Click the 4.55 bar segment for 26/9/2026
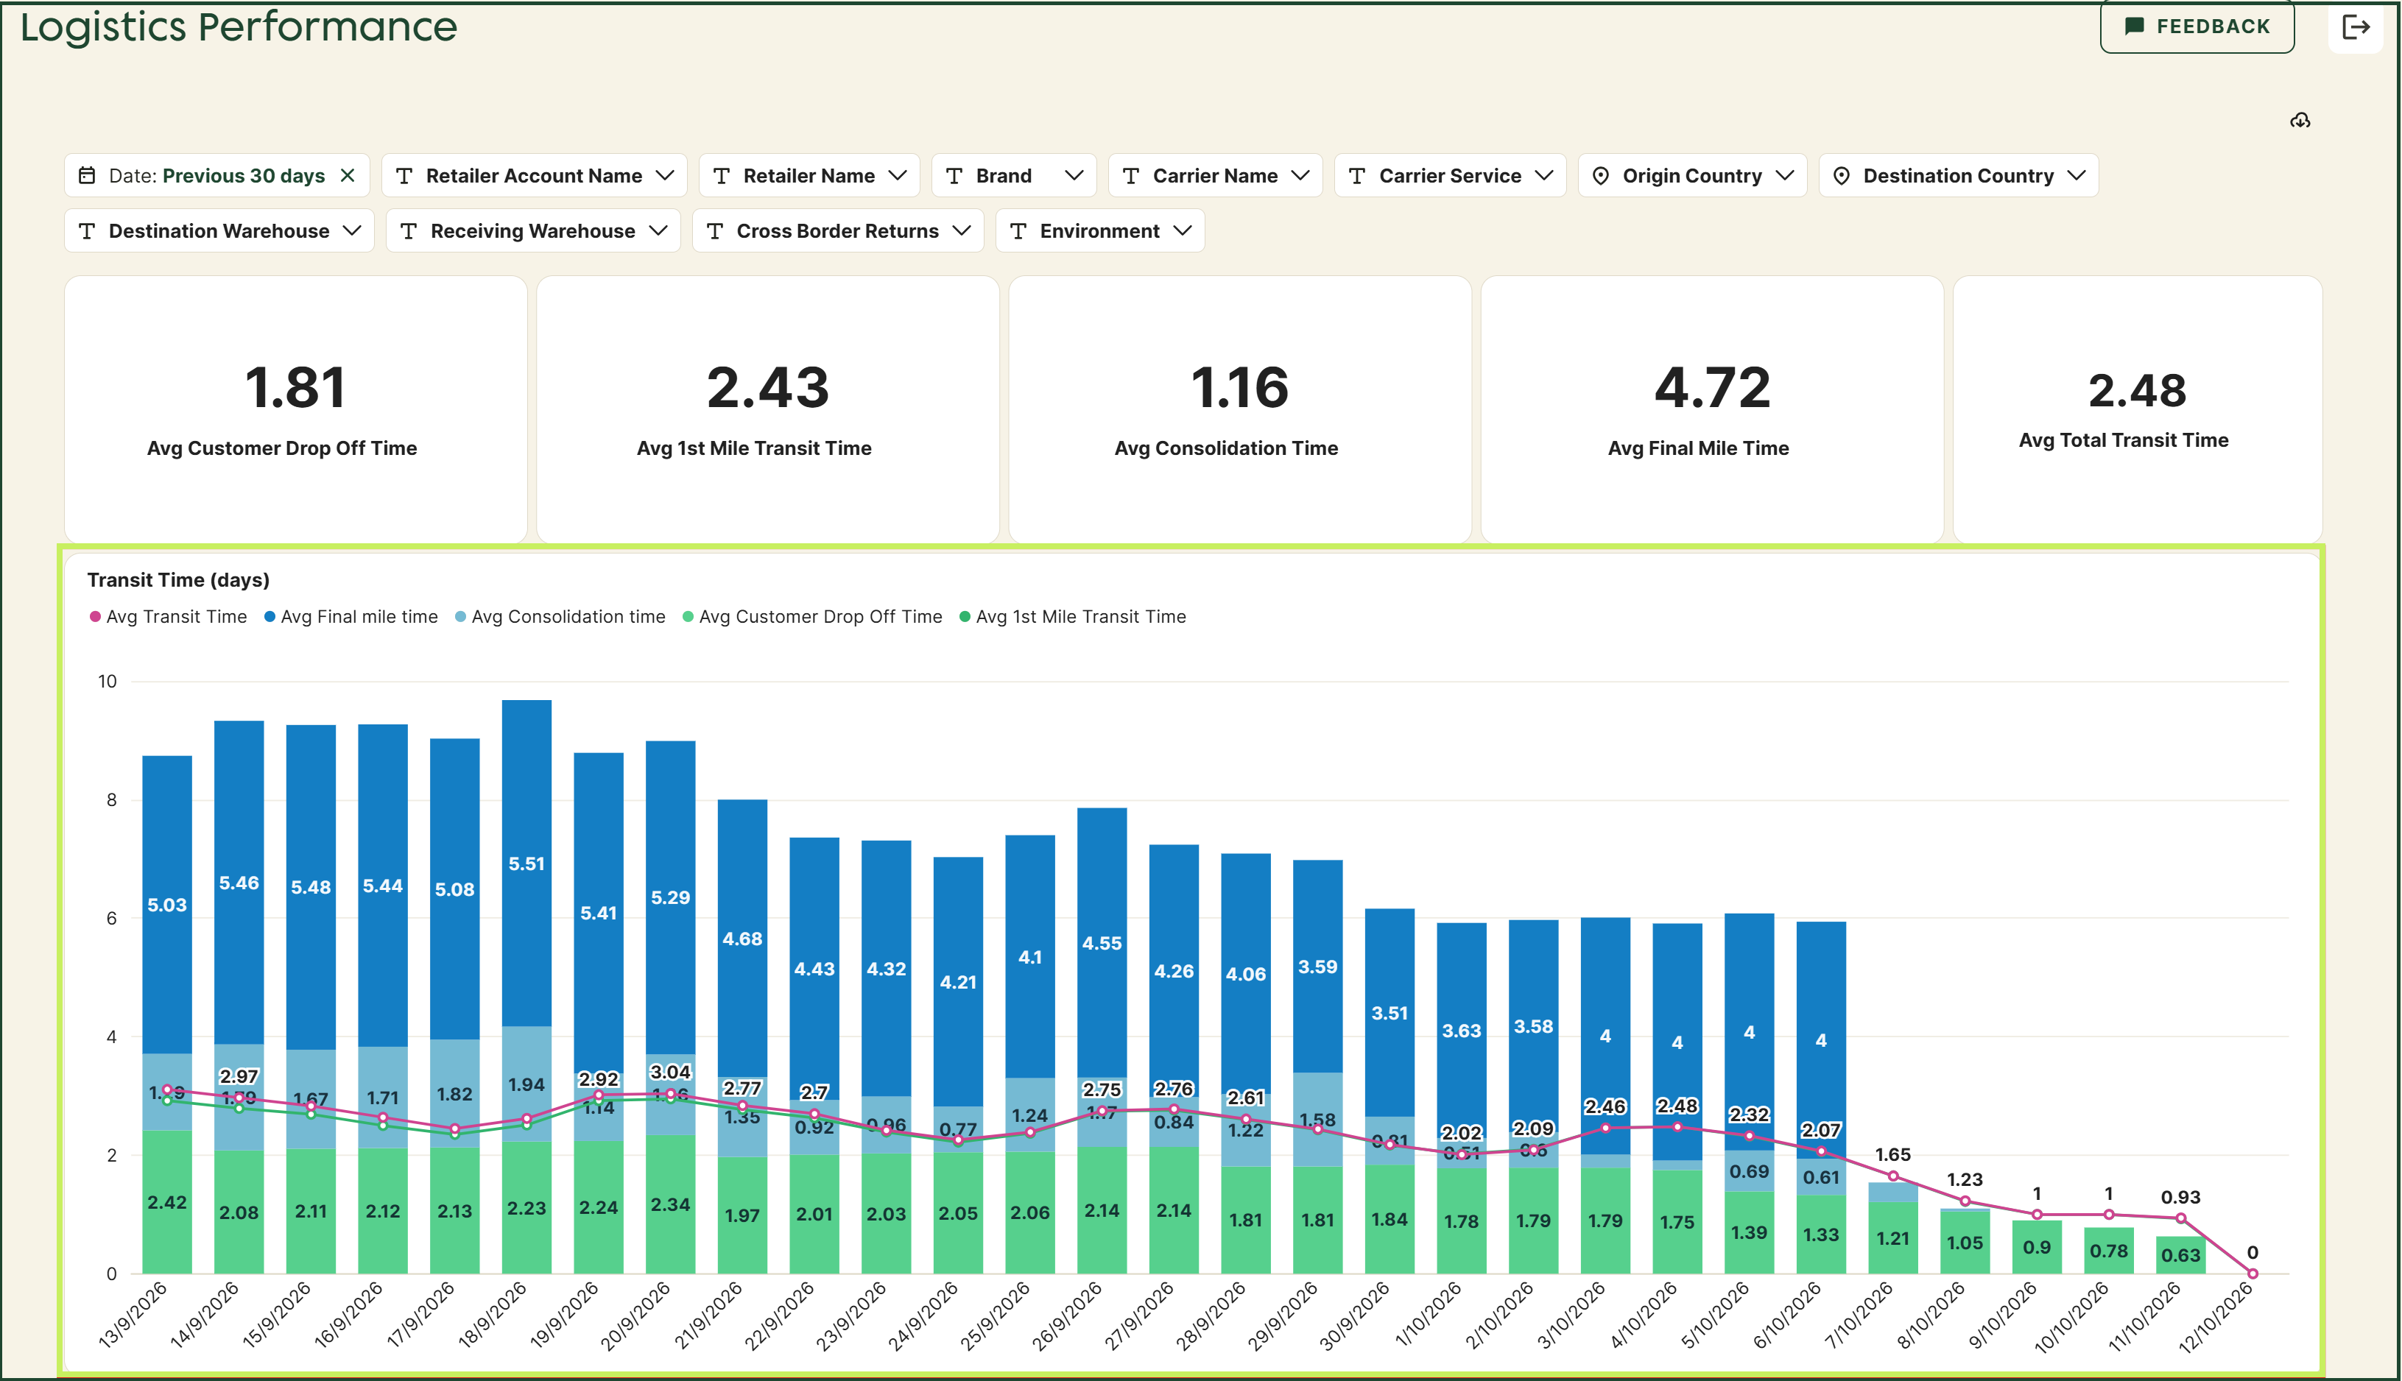Screen dimensions: 2402x1381 click(1102, 943)
